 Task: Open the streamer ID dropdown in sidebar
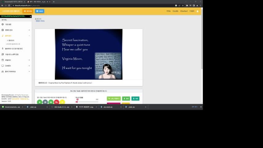(x=16, y=16)
